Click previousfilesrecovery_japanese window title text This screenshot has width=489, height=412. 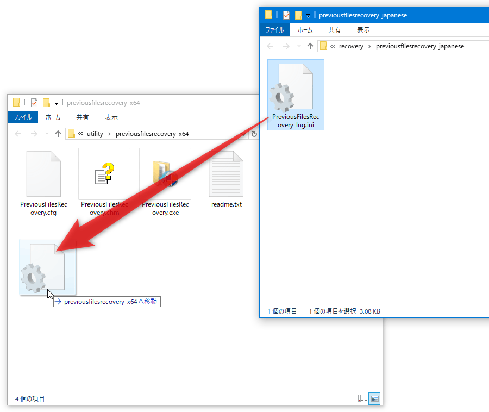[x=363, y=15]
